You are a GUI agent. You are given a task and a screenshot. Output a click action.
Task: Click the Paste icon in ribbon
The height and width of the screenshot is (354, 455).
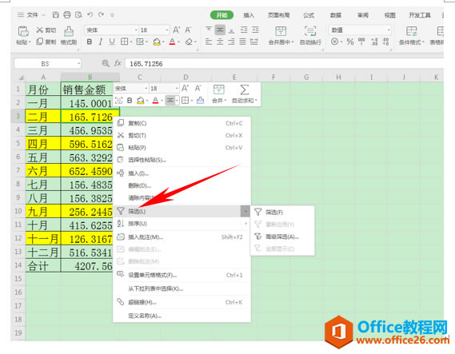23,31
